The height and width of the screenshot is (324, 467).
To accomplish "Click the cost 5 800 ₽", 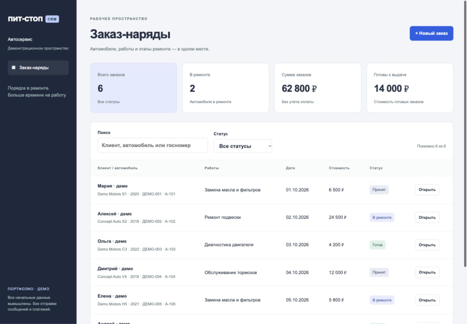I will tap(336, 300).
